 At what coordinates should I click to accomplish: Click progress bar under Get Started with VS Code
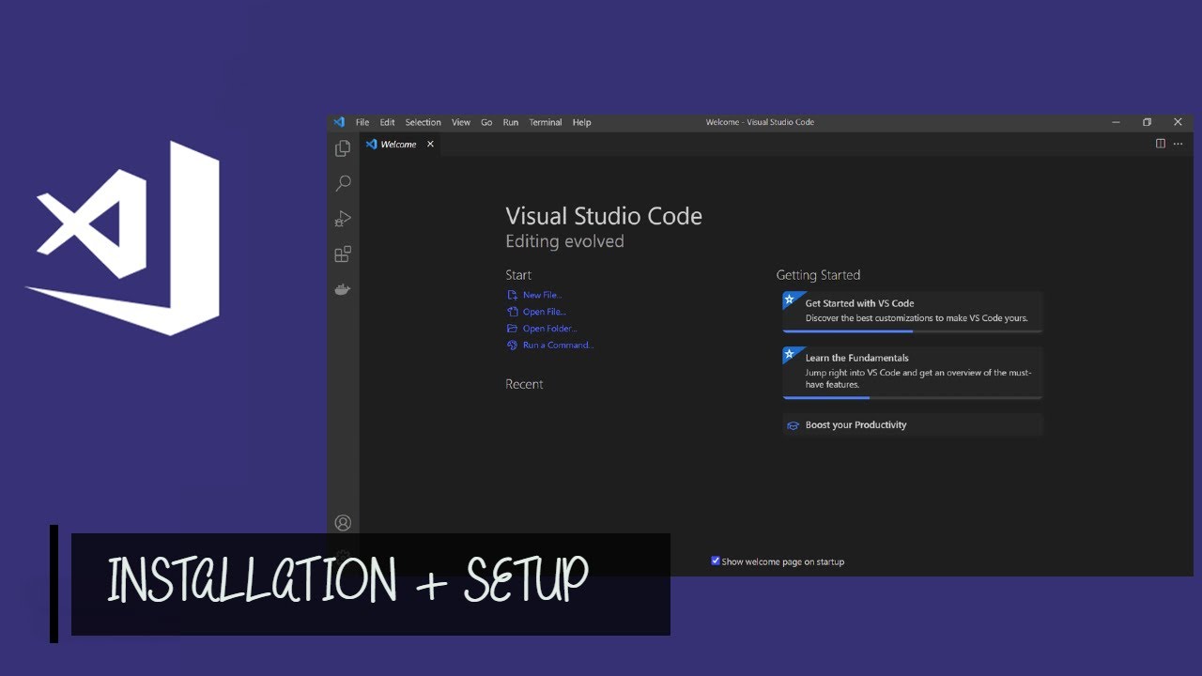[913, 330]
